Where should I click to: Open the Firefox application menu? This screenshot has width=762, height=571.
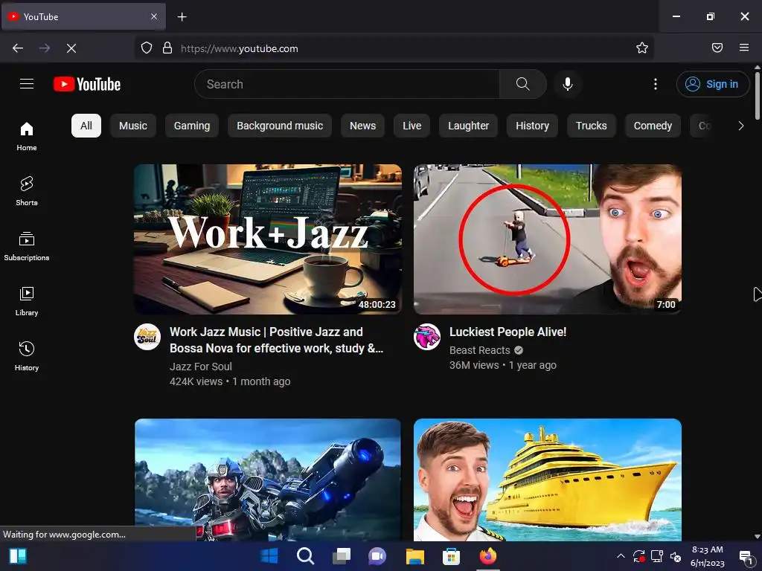744,48
